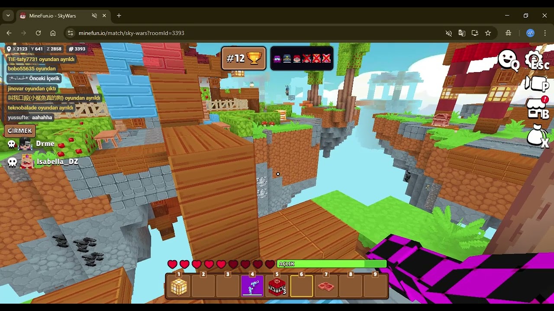The height and width of the screenshot is (311, 554).
Task: Open the install app icon in the address bar
Action: tap(475, 33)
